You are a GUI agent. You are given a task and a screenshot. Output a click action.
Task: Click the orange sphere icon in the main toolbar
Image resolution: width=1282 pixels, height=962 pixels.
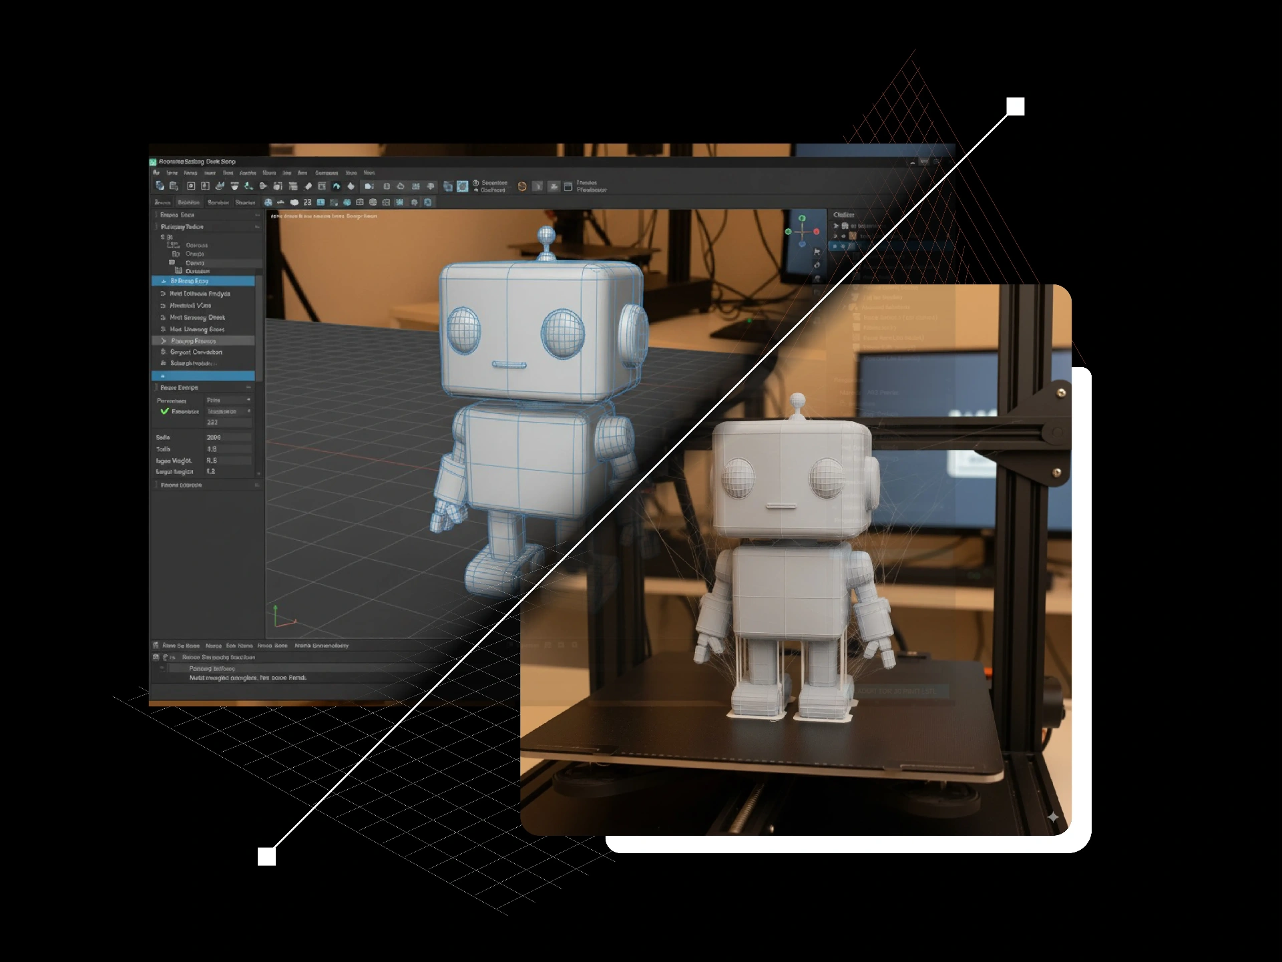522,186
